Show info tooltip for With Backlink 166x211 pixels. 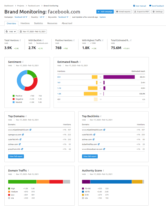tap(43, 40)
